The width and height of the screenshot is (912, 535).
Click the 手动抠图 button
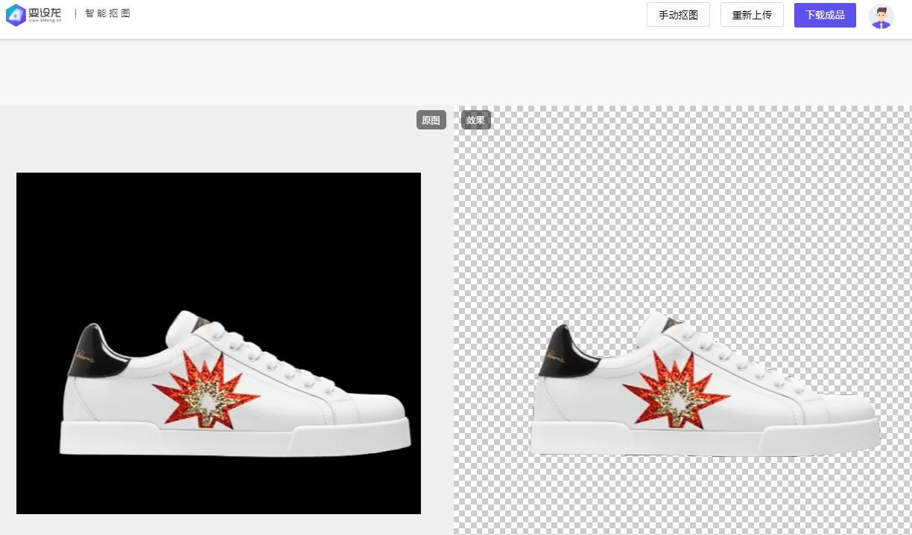pos(678,15)
